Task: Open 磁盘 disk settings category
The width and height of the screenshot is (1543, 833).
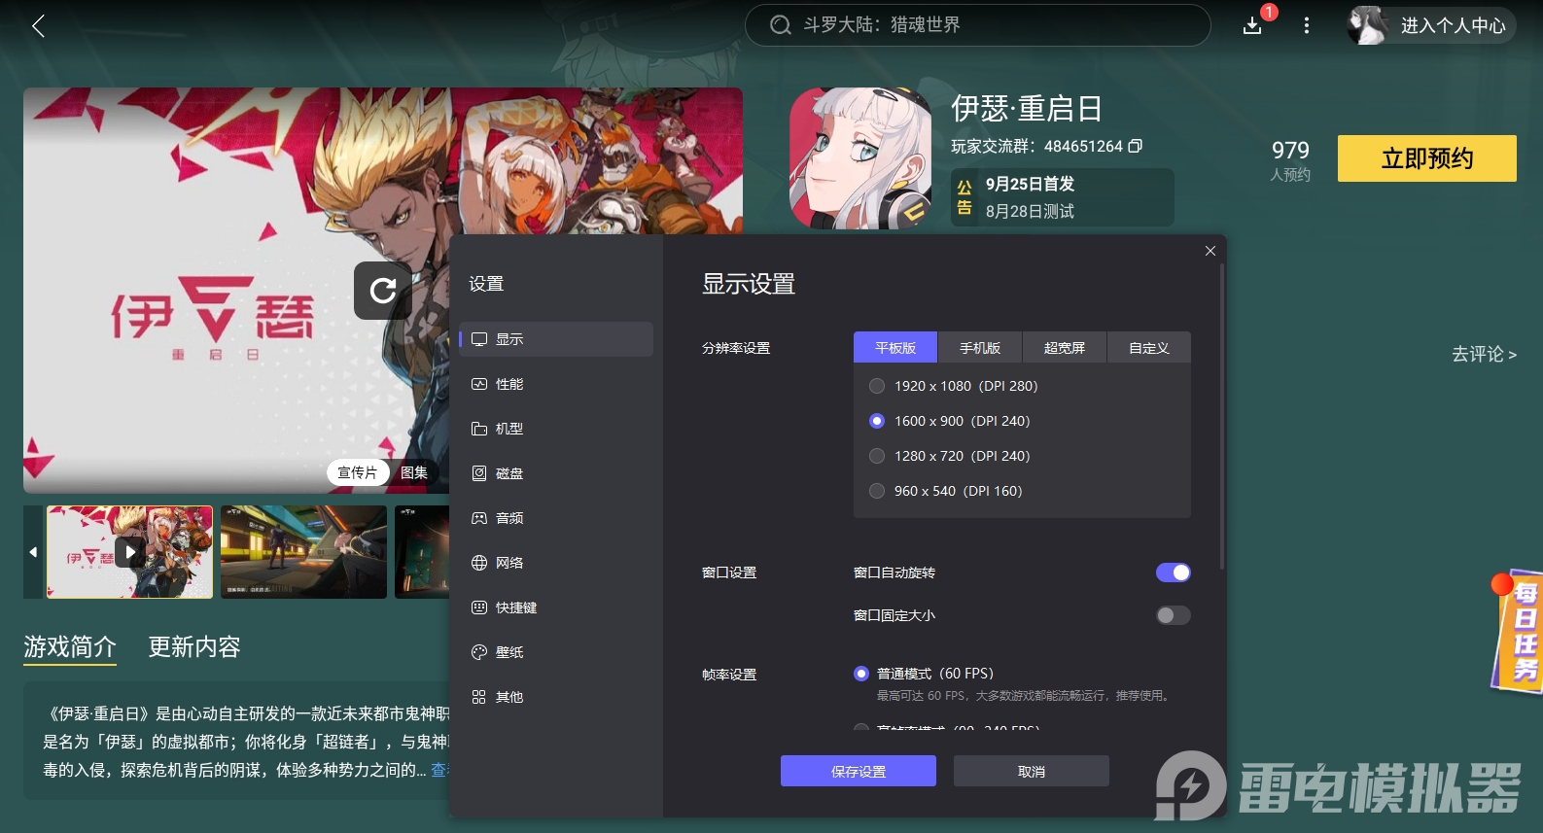Action: click(556, 473)
